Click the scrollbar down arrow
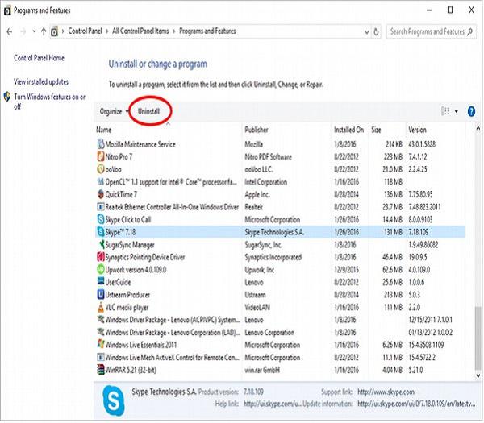The width and height of the screenshot is (484, 423). pyautogui.click(x=478, y=375)
